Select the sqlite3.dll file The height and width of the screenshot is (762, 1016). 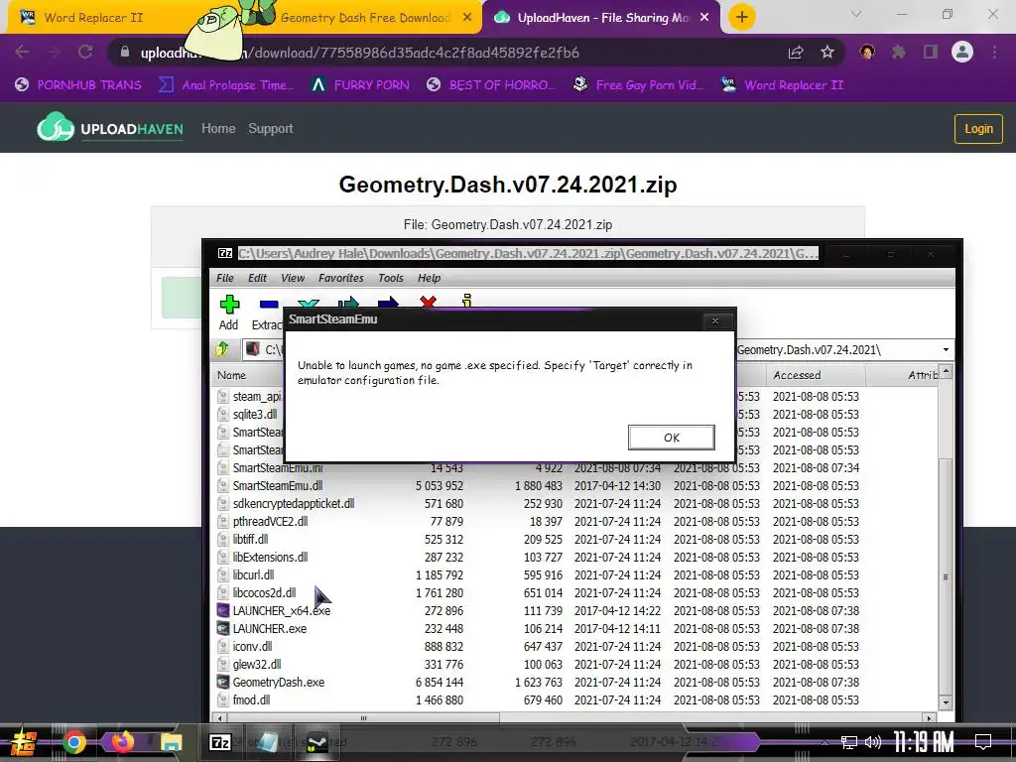pos(255,414)
